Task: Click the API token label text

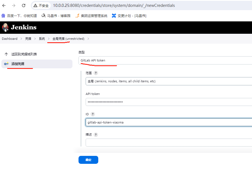Action: pyautogui.click(x=93, y=94)
